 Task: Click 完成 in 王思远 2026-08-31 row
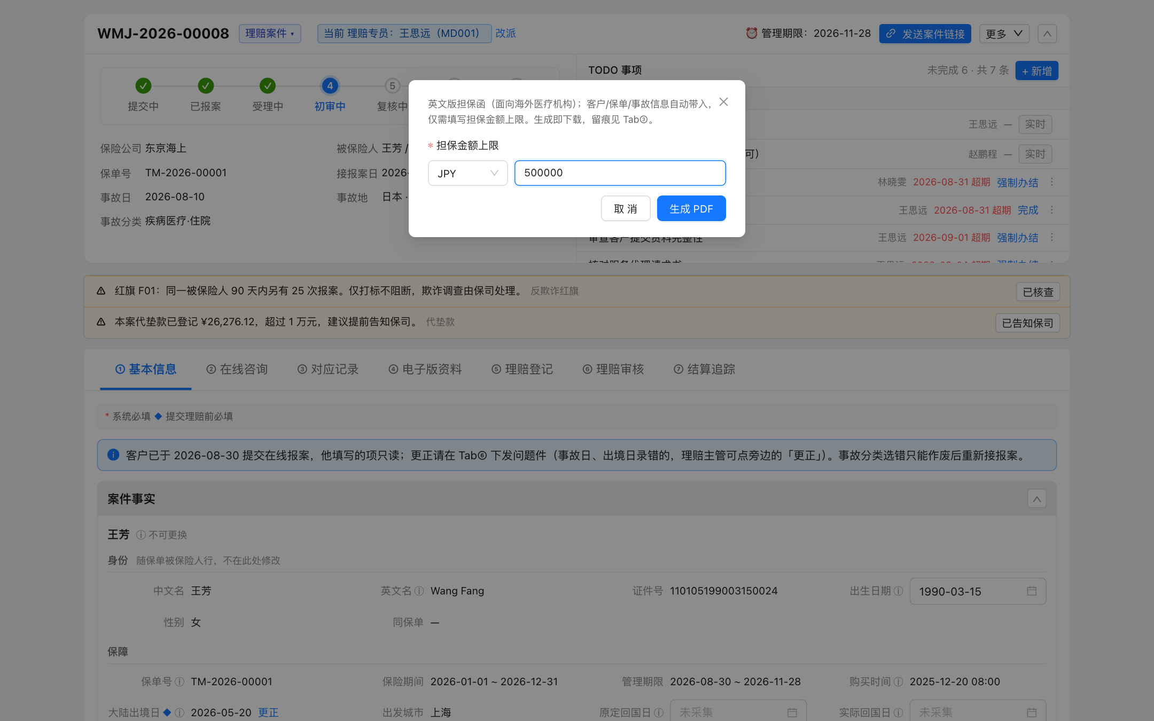coord(1028,210)
